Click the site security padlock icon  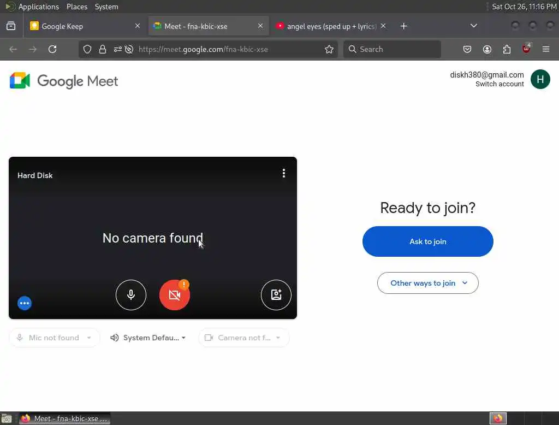pyautogui.click(x=103, y=49)
